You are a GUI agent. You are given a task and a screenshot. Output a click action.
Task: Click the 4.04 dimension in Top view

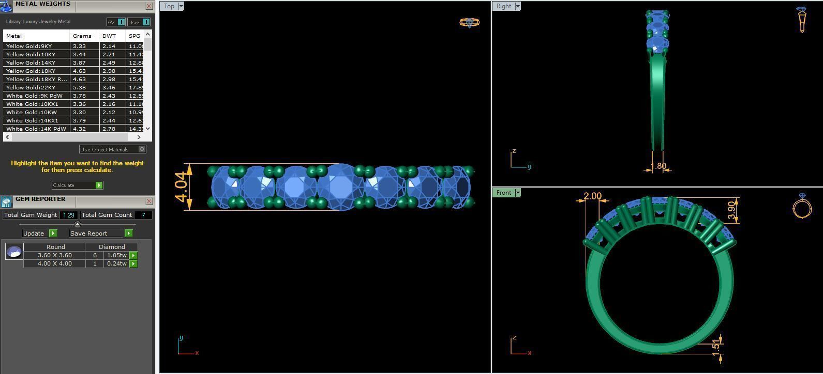181,187
